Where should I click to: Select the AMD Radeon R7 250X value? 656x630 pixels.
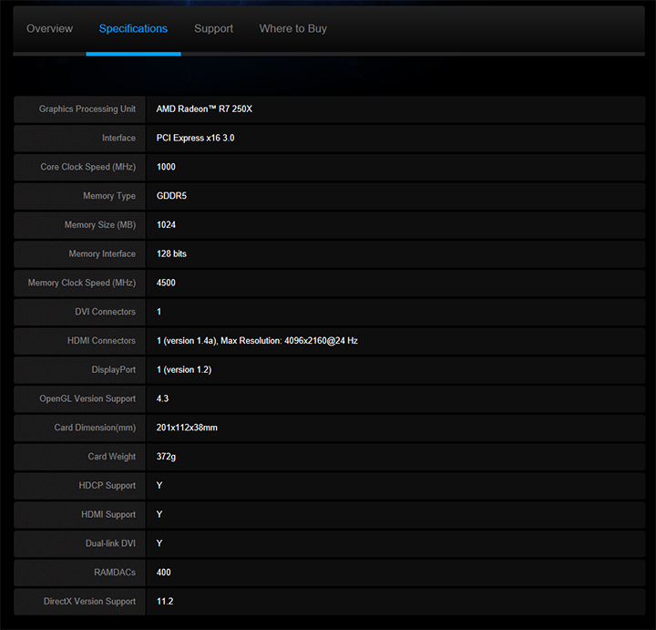[x=204, y=108]
